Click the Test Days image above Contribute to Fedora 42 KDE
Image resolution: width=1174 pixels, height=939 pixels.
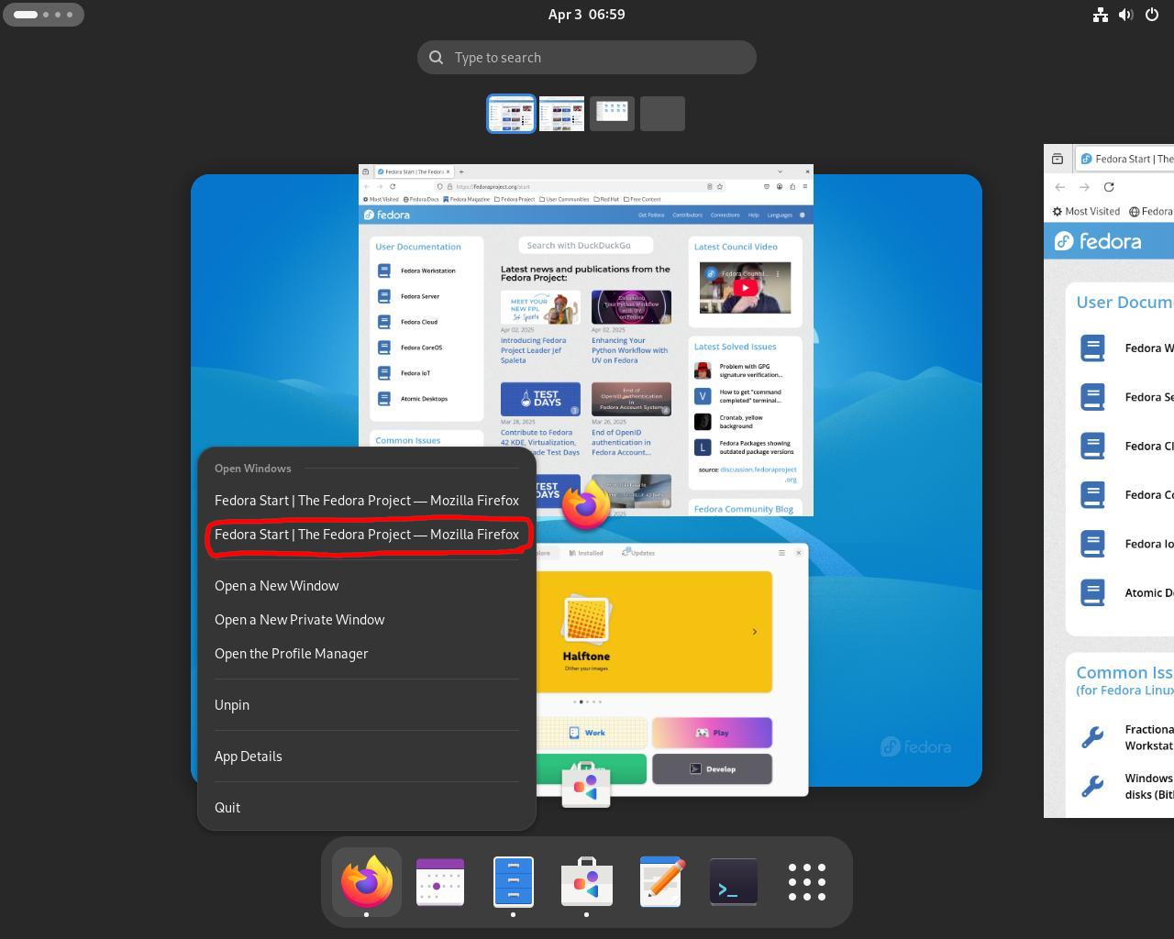click(x=540, y=399)
